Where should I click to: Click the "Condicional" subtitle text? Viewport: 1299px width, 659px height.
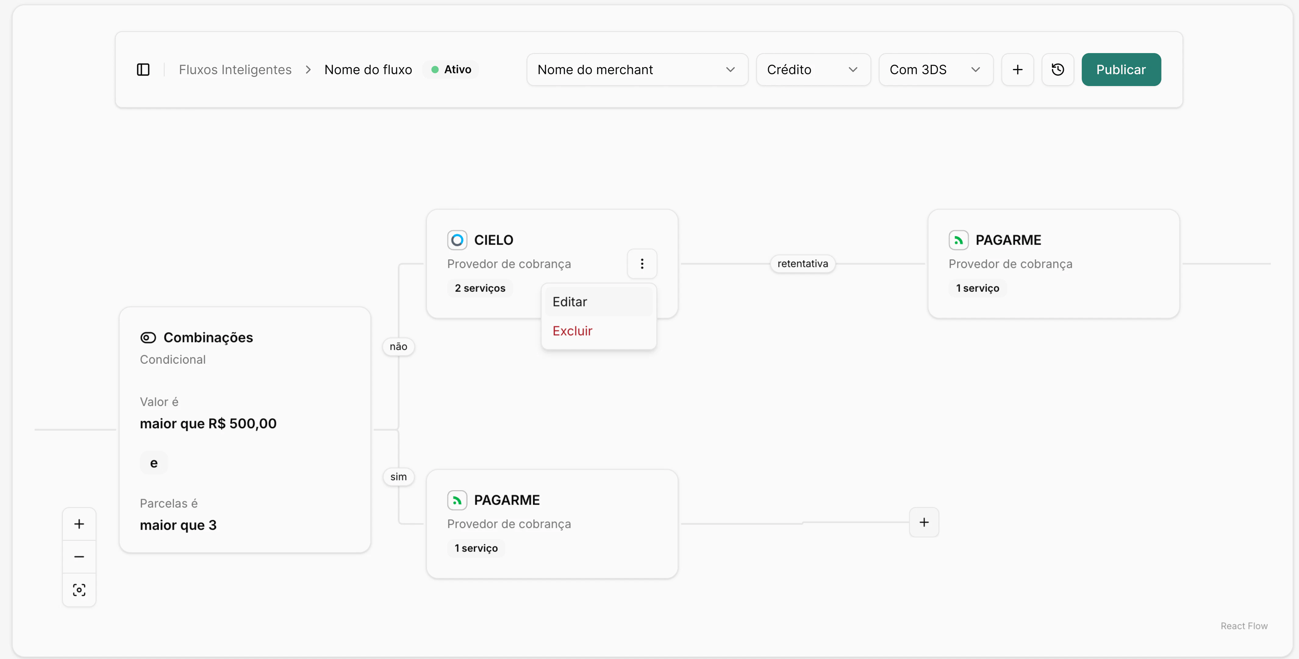[x=173, y=360]
